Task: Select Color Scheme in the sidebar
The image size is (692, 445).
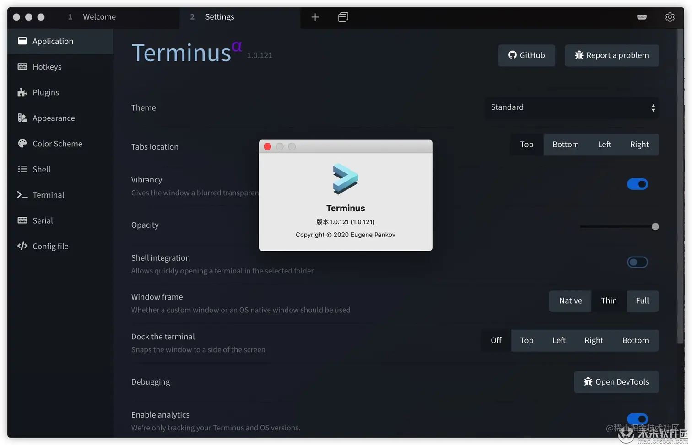Action: 60,144
